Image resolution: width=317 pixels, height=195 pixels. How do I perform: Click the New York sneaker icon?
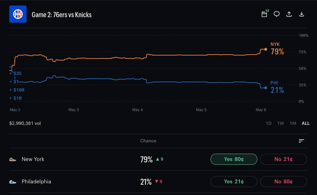pyautogui.click(x=13, y=159)
